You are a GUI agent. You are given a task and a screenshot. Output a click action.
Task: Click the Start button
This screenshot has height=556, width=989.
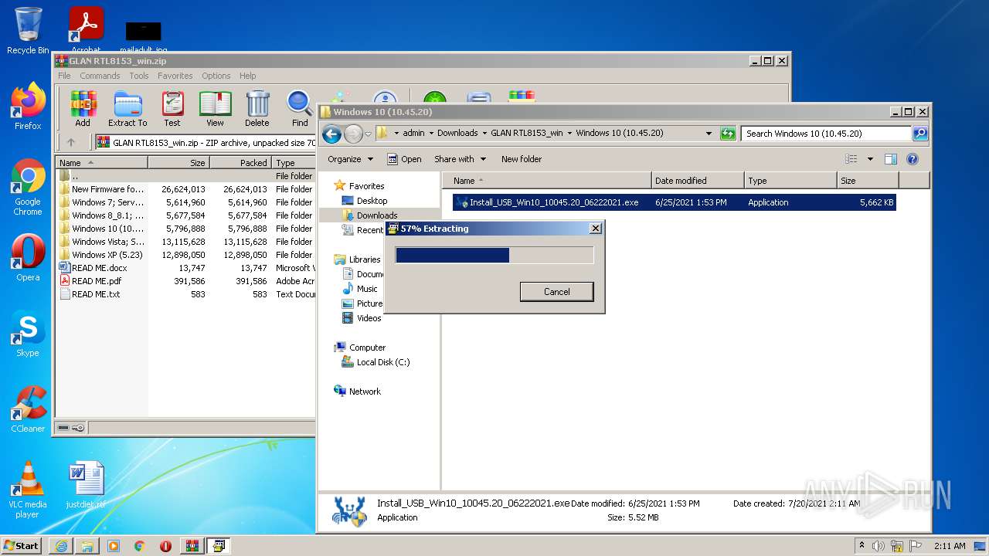pyautogui.click(x=22, y=546)
